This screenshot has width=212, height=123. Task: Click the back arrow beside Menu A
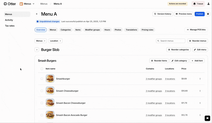pos(37,14)
